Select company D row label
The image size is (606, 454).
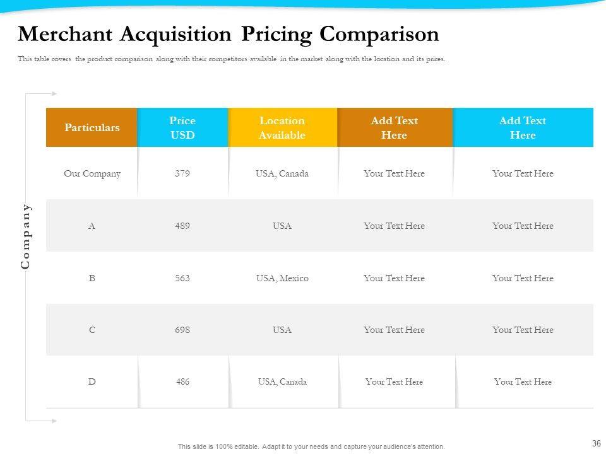point(92,381)
